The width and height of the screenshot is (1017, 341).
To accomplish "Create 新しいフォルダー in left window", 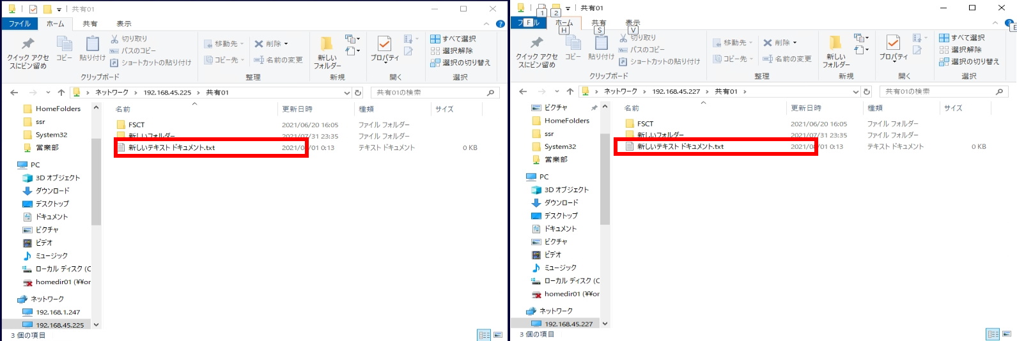I will 327,52.
